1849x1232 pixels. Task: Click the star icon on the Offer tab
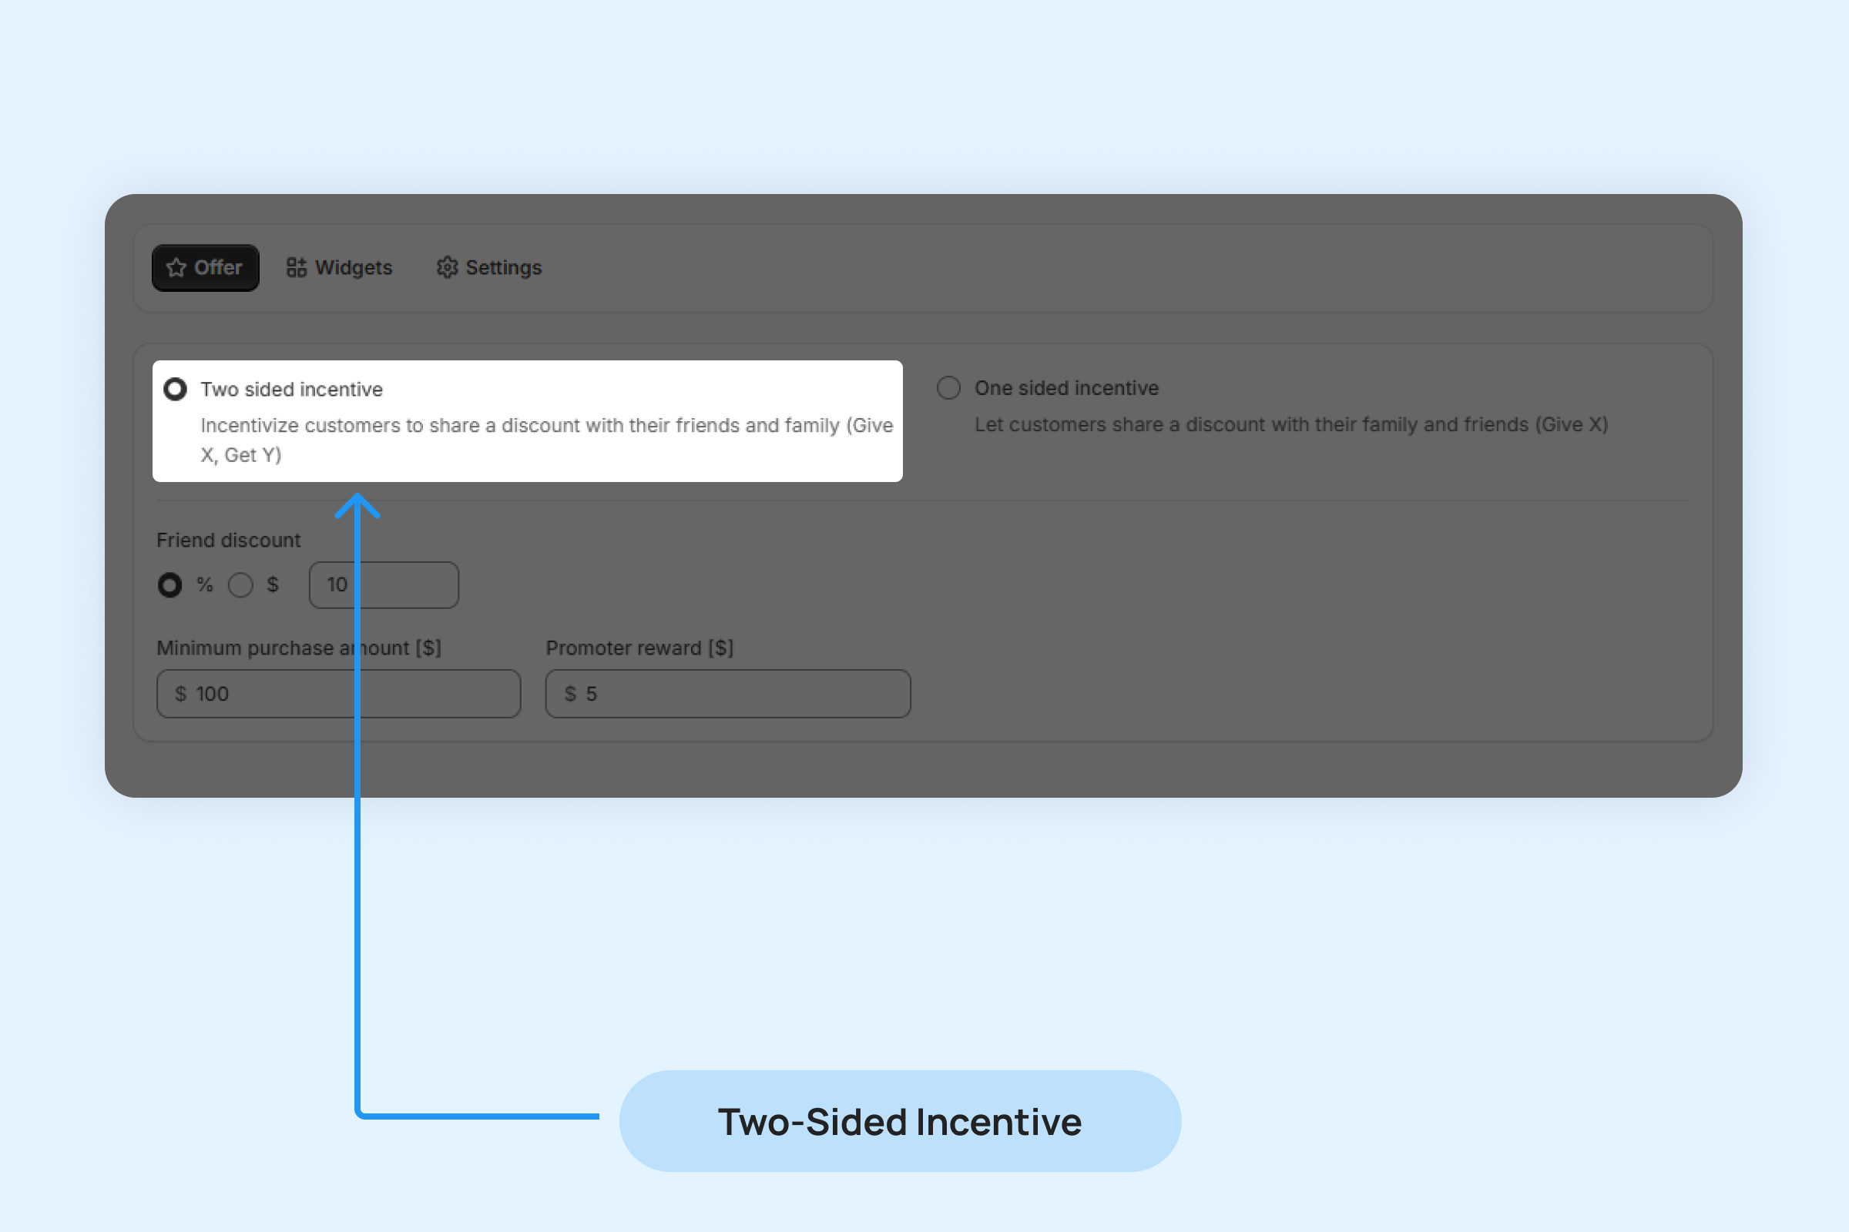(176, 268)
